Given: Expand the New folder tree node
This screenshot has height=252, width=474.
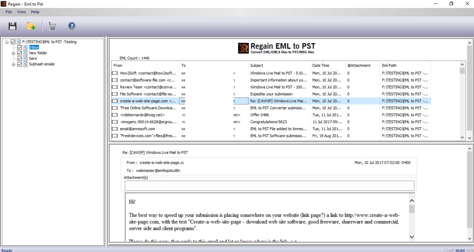Looking at the screenshot, I should click(x=14, y=53).
